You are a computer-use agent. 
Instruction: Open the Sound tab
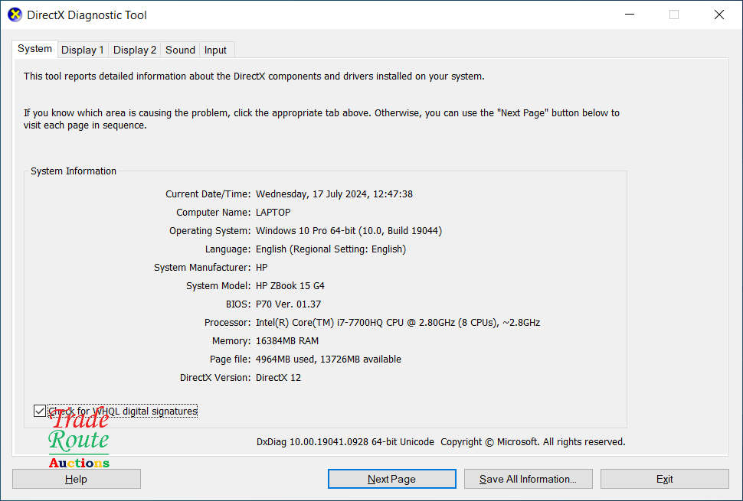pyautogui.click(x=179, y=50)
